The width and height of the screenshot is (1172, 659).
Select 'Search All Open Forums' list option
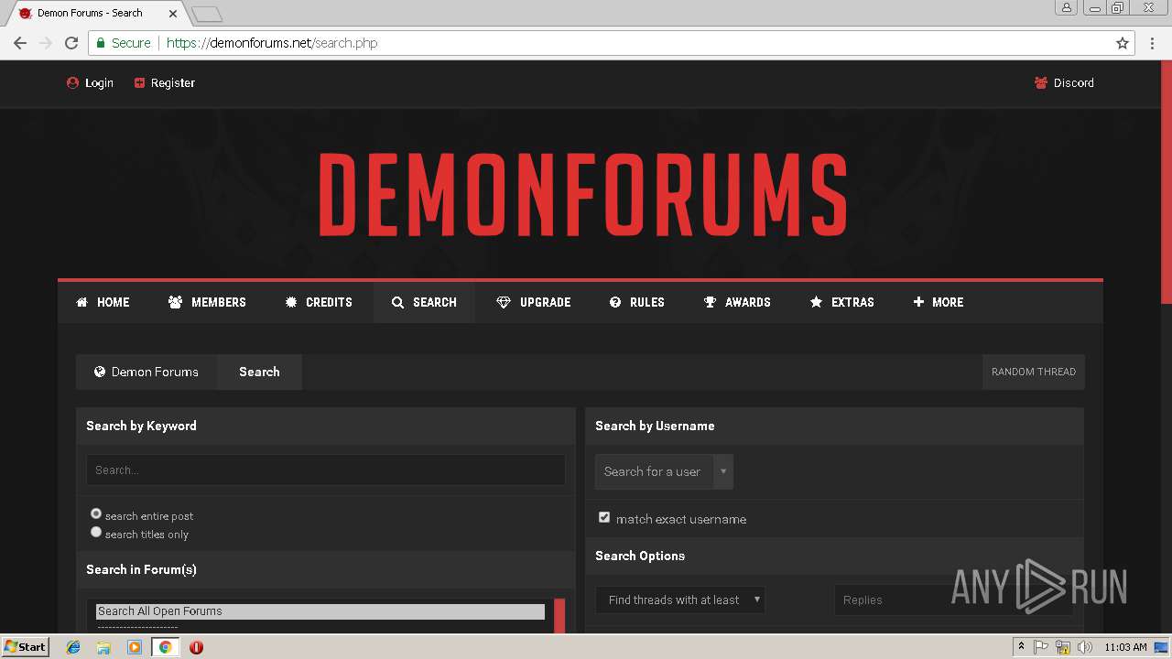click(x=320, y=611)
